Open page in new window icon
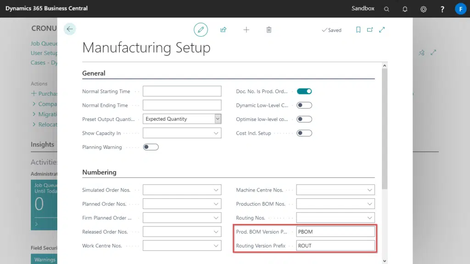The height and width of the screenshot is (264, 470). click(370, 30)
